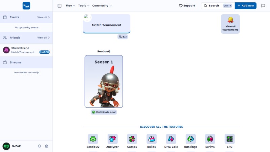Open the Community dropdown menu

[102, 6]
